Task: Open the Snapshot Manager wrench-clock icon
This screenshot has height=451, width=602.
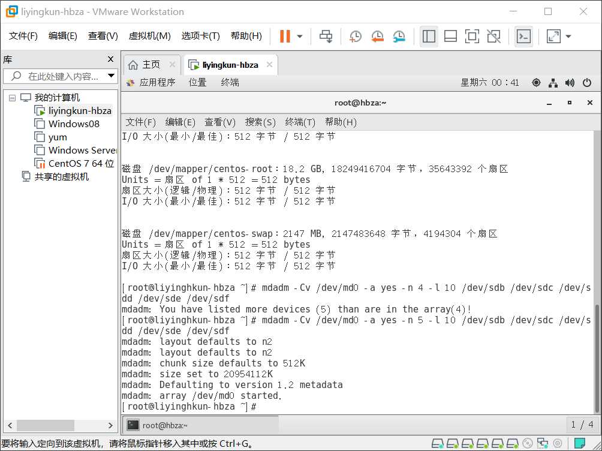Action: click(x=399, y=37)
